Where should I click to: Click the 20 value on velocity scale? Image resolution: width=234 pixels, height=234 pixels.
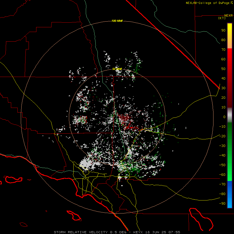223,98
